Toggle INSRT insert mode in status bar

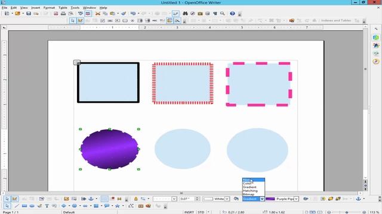189,212
